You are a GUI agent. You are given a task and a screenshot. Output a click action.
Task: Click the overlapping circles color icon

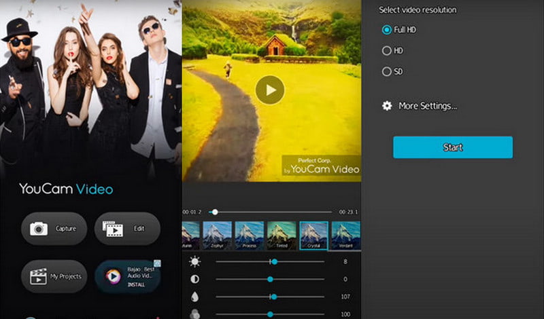194,314
